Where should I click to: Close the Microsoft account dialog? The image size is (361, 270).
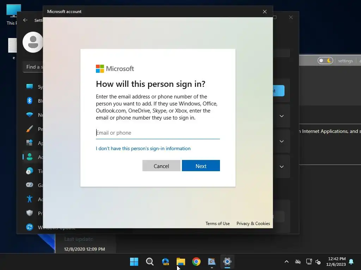[x=265, y=12]
